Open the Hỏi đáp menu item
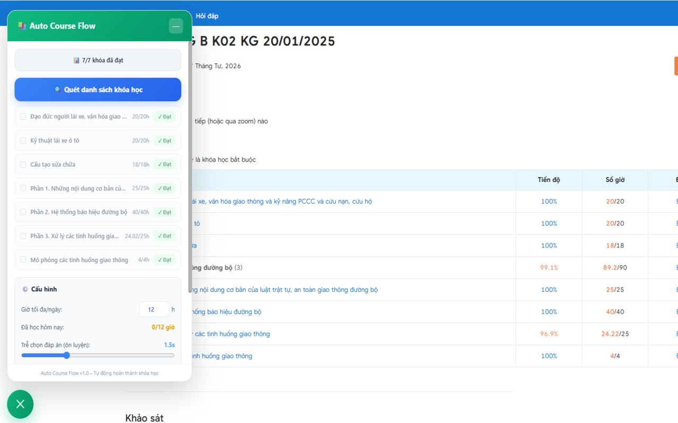Viewport: 678px width, 423px height. click(x=207, y=16)
